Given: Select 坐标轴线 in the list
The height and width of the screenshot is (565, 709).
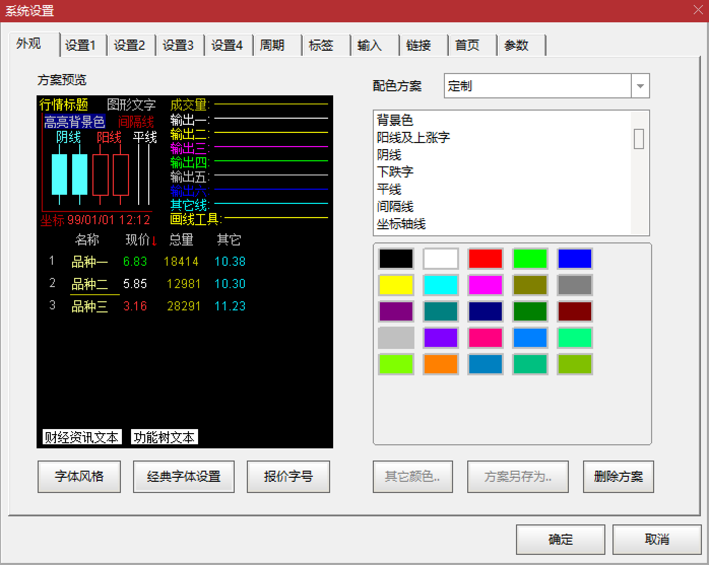Looking at the screenshot, I should (x=502, y=224).
